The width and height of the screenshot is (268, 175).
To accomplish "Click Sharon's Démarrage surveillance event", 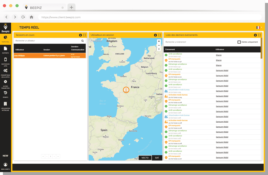I will tap(178, 64).
